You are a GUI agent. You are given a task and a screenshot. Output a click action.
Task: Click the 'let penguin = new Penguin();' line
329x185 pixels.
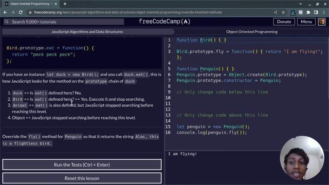pyautogui.click(x=213, y=127)
